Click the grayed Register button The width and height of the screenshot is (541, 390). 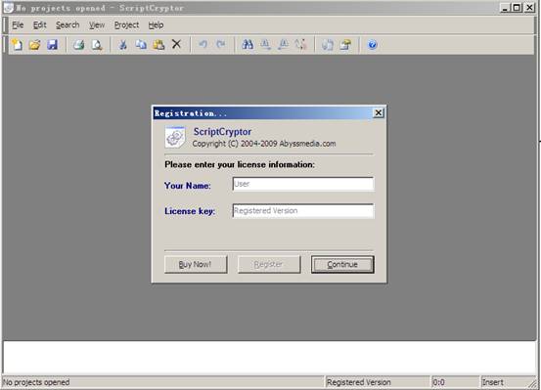click(x=269, y=265)
